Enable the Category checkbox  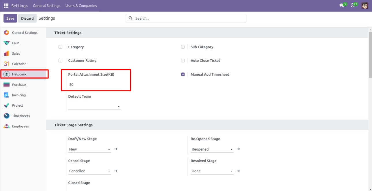[x=60, y=47]
